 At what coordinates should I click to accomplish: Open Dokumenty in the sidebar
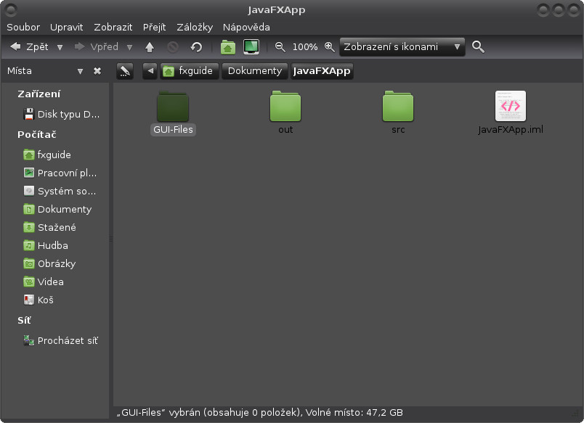(x=57, y=210)
